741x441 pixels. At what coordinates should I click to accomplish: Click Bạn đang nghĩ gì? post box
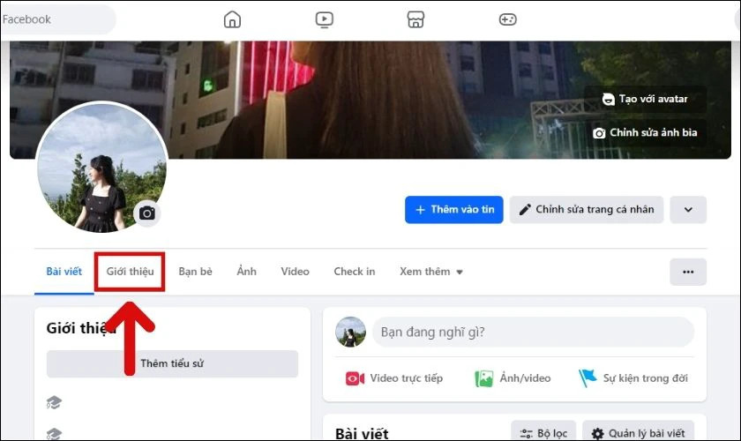click(x=533, y=332)
